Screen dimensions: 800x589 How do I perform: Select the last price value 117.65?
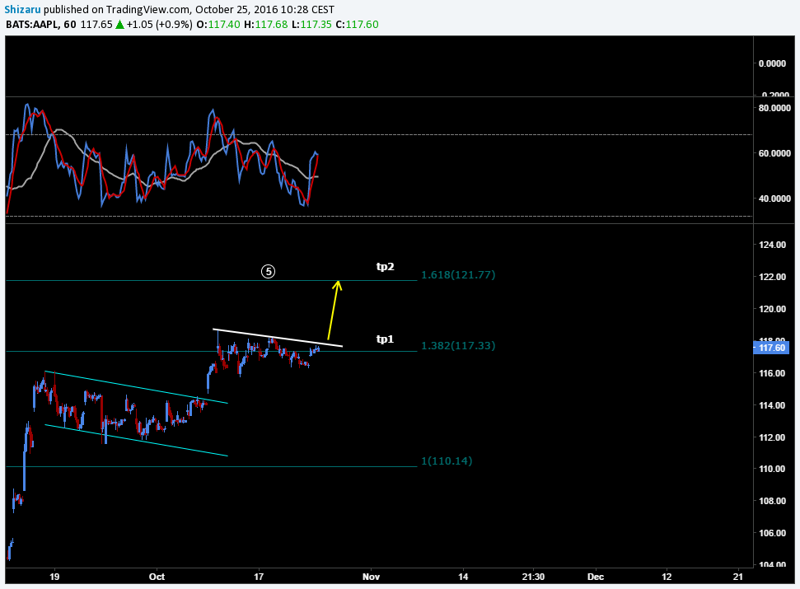[x=96, y=25]
